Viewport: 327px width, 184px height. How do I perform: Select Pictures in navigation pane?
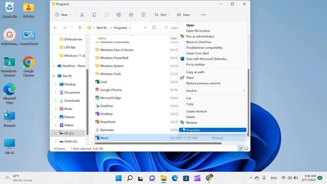pyautogui.click(x=69, y=117)
